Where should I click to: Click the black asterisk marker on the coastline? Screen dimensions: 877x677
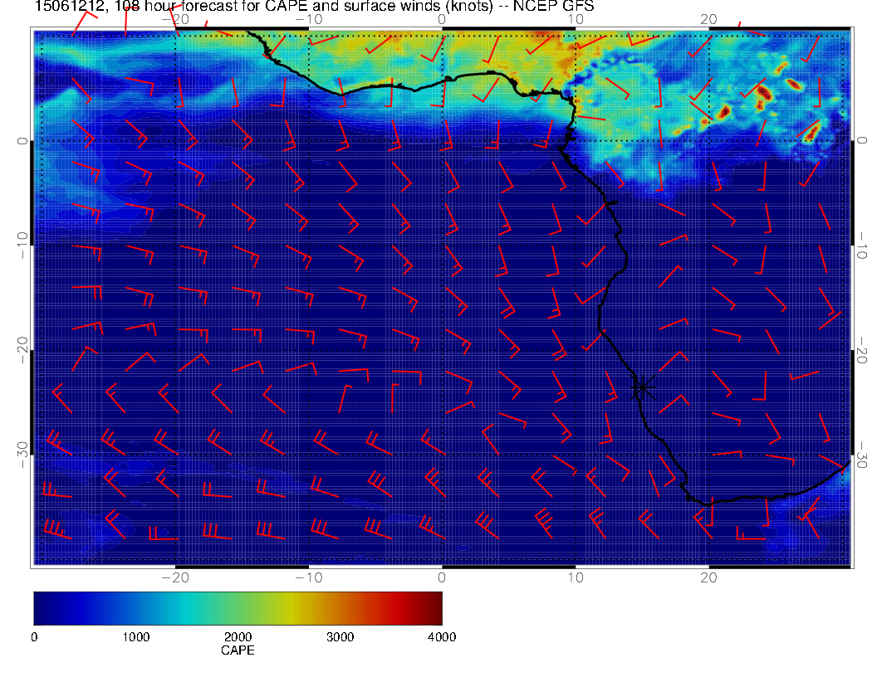pyautogui.click(x=643, y=387)
